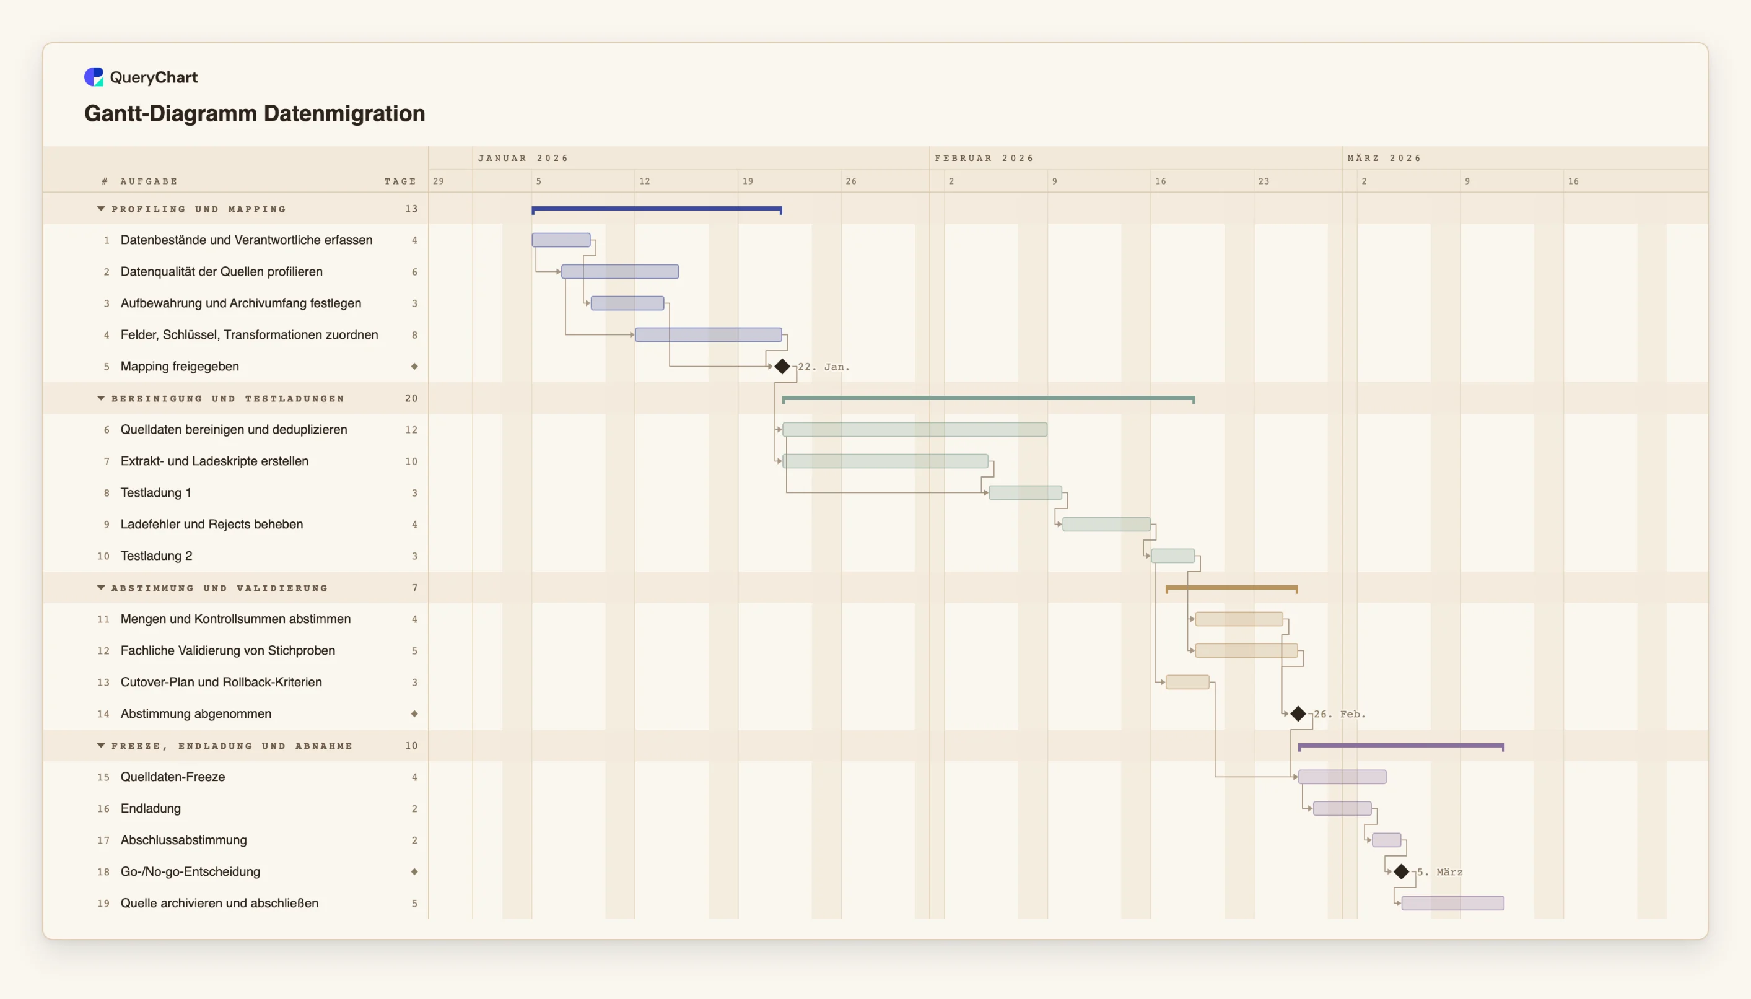Select the Extrakt- und Ladeskripte task bar

(x=886, y=461)
